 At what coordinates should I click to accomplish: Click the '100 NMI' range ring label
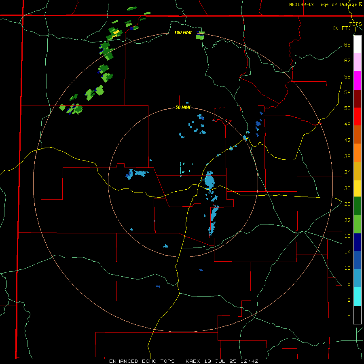(183, 32)
